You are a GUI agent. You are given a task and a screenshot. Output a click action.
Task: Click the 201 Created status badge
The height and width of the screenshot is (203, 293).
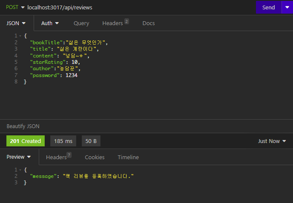coord(26,141)
